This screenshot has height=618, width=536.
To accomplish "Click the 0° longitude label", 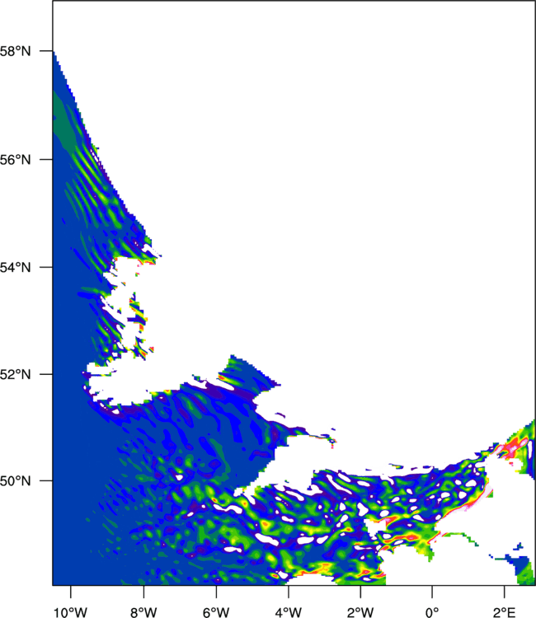I will click(432, 612).
